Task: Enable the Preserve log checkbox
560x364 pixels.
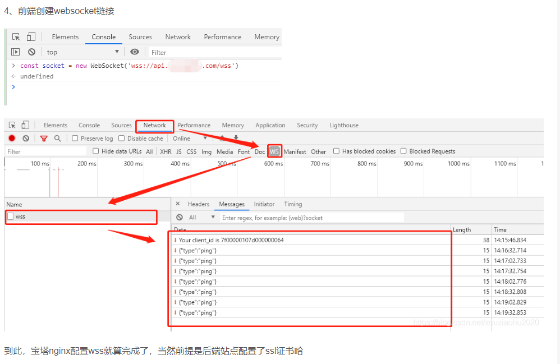Action: pyautogui.click(x=75, y=139)
